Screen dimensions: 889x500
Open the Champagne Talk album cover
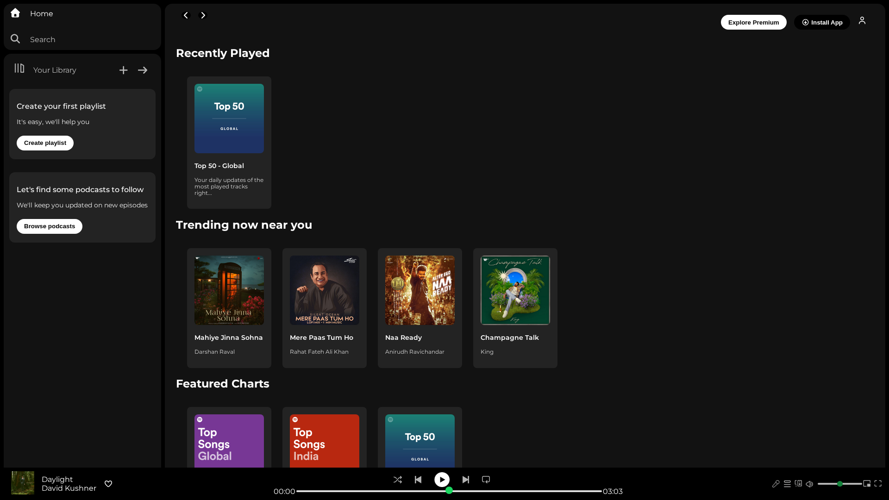point(515,290)
